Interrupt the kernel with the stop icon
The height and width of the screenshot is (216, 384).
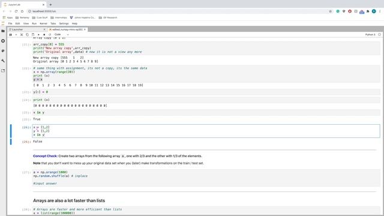point(44,35)
